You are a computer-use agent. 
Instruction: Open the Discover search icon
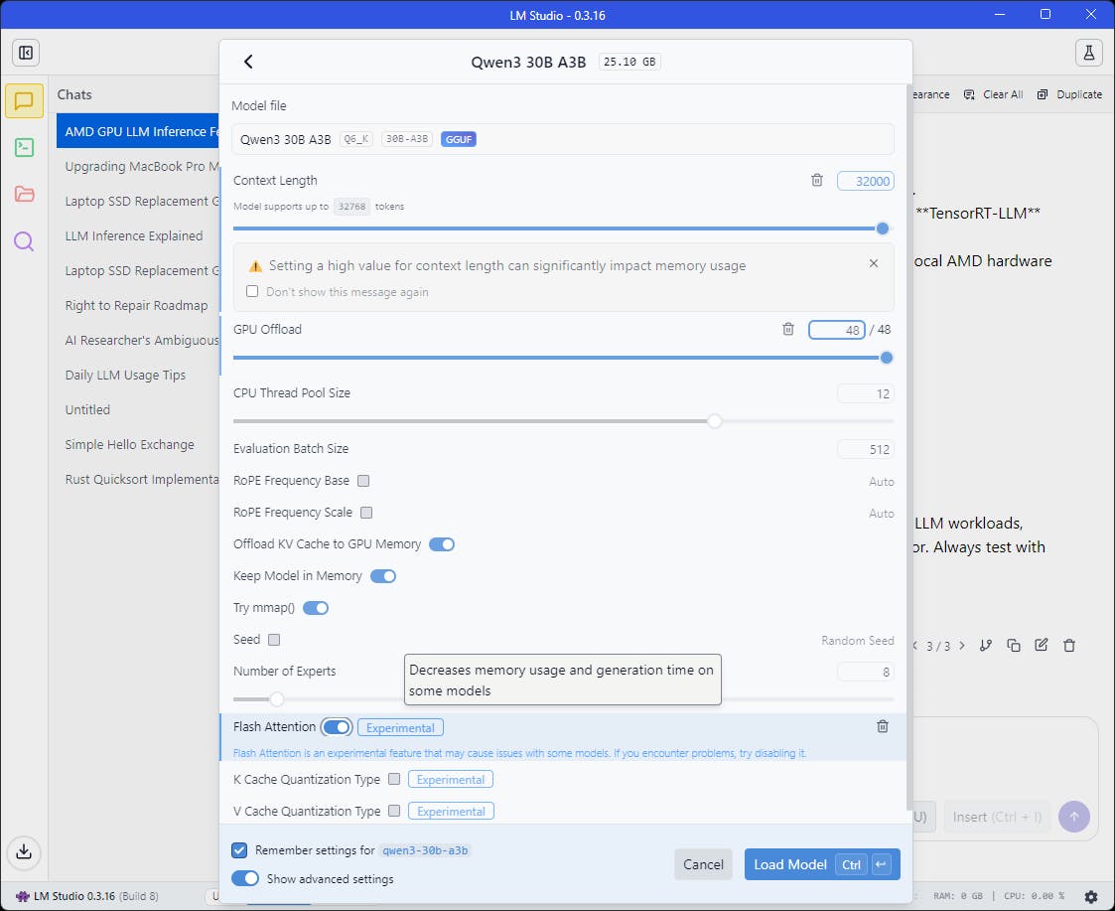(24, 241)
